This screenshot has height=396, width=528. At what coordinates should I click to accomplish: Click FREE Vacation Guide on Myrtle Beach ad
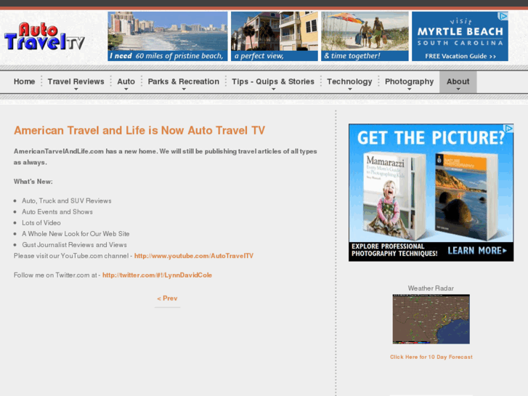[x=460, y=56]
